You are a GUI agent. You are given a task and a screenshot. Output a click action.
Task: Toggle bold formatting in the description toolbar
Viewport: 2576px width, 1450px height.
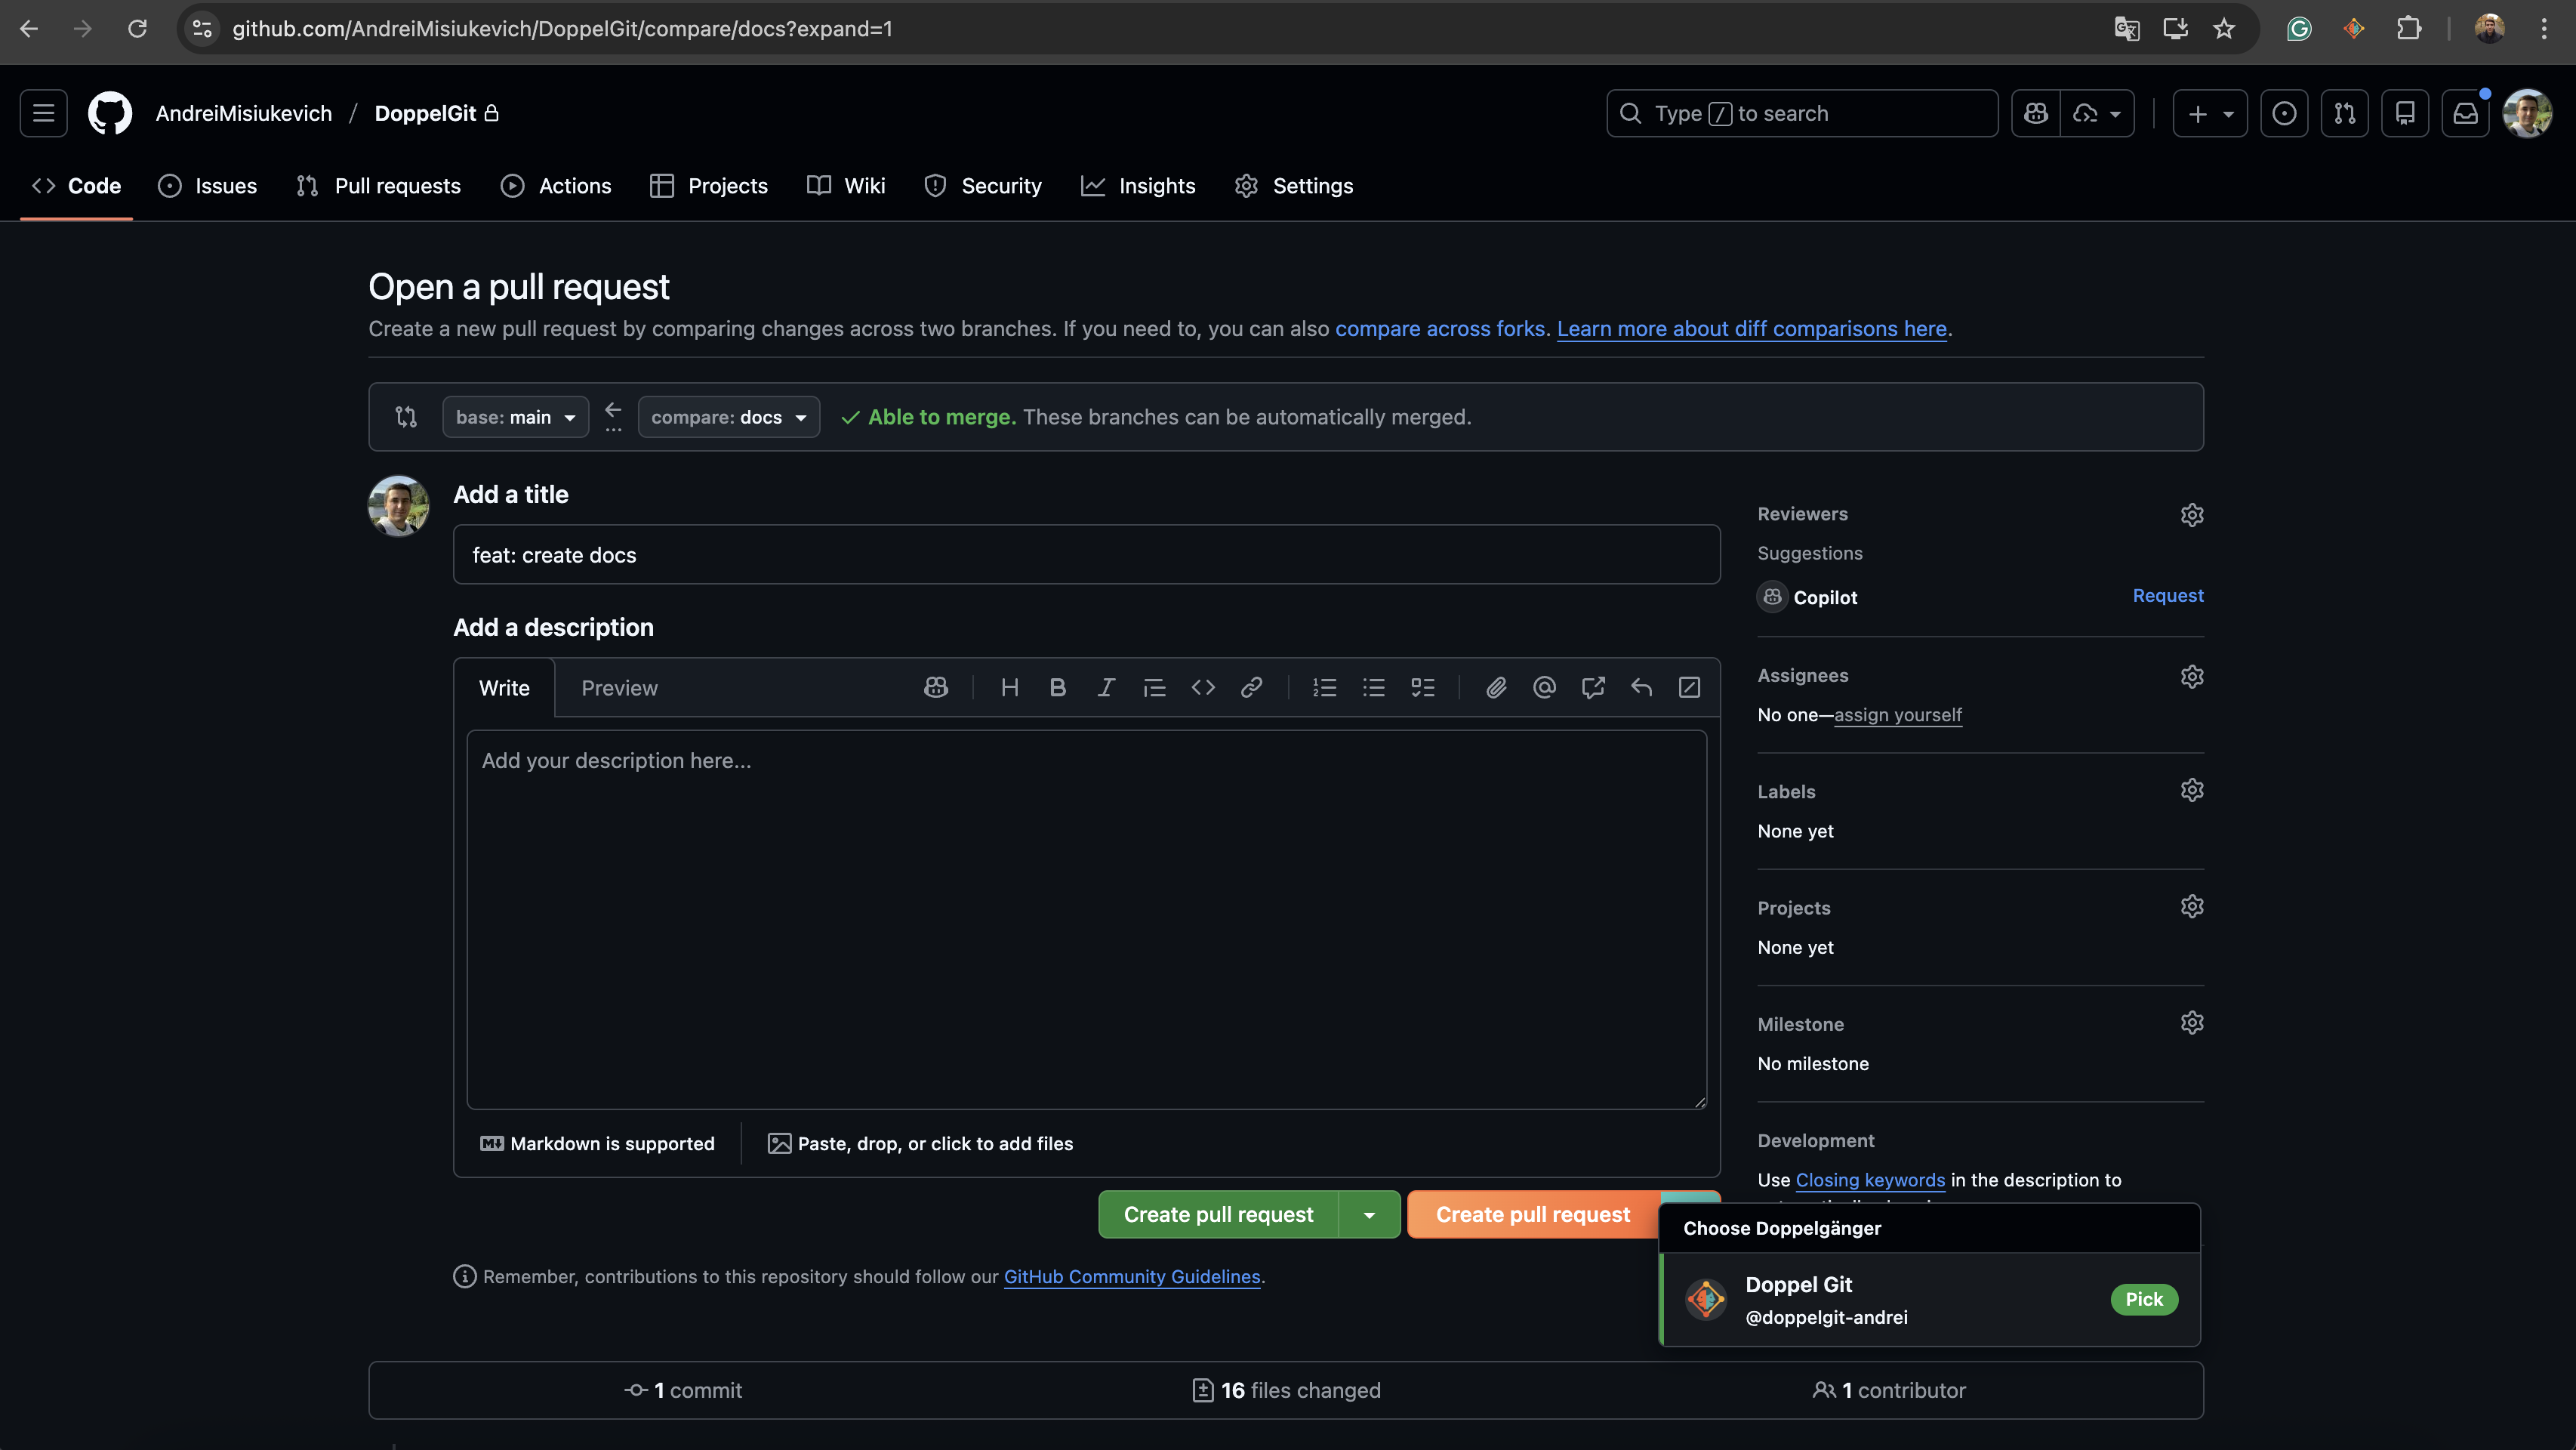pos(1057,687)
